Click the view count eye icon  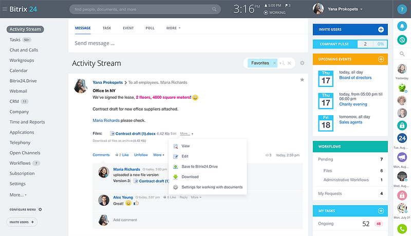point(267,155)
